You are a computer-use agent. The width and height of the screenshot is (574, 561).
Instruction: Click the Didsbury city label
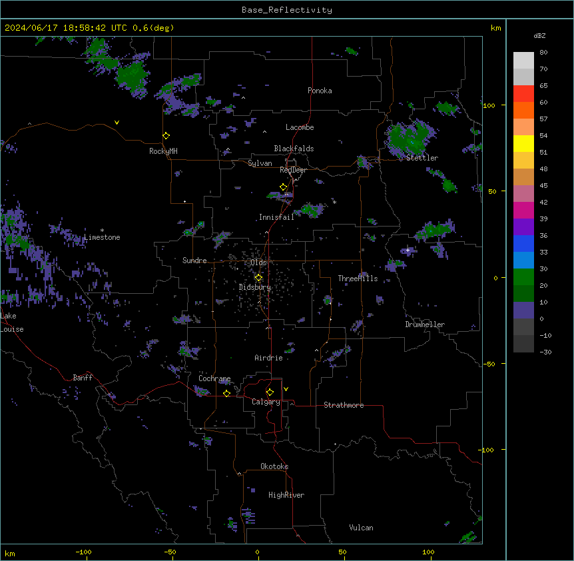255,287
